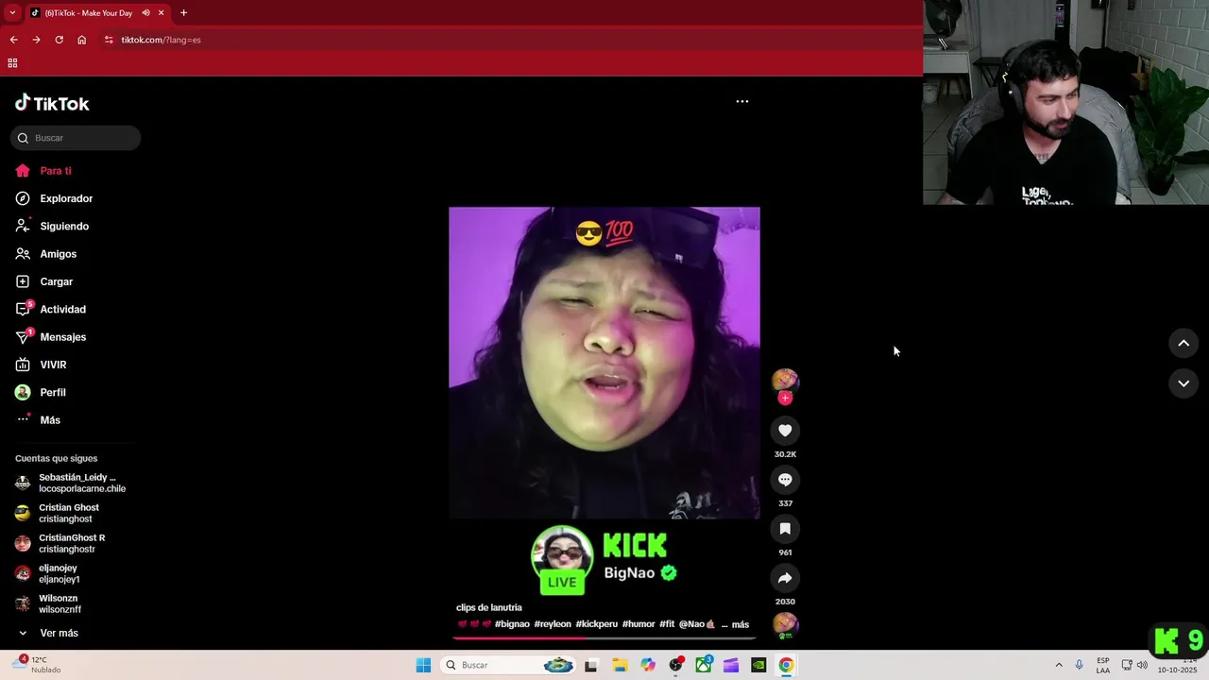Open the comments on the video
This screenshot has width=1209, height=680.
pyautogui.click(x=785, y=480)
